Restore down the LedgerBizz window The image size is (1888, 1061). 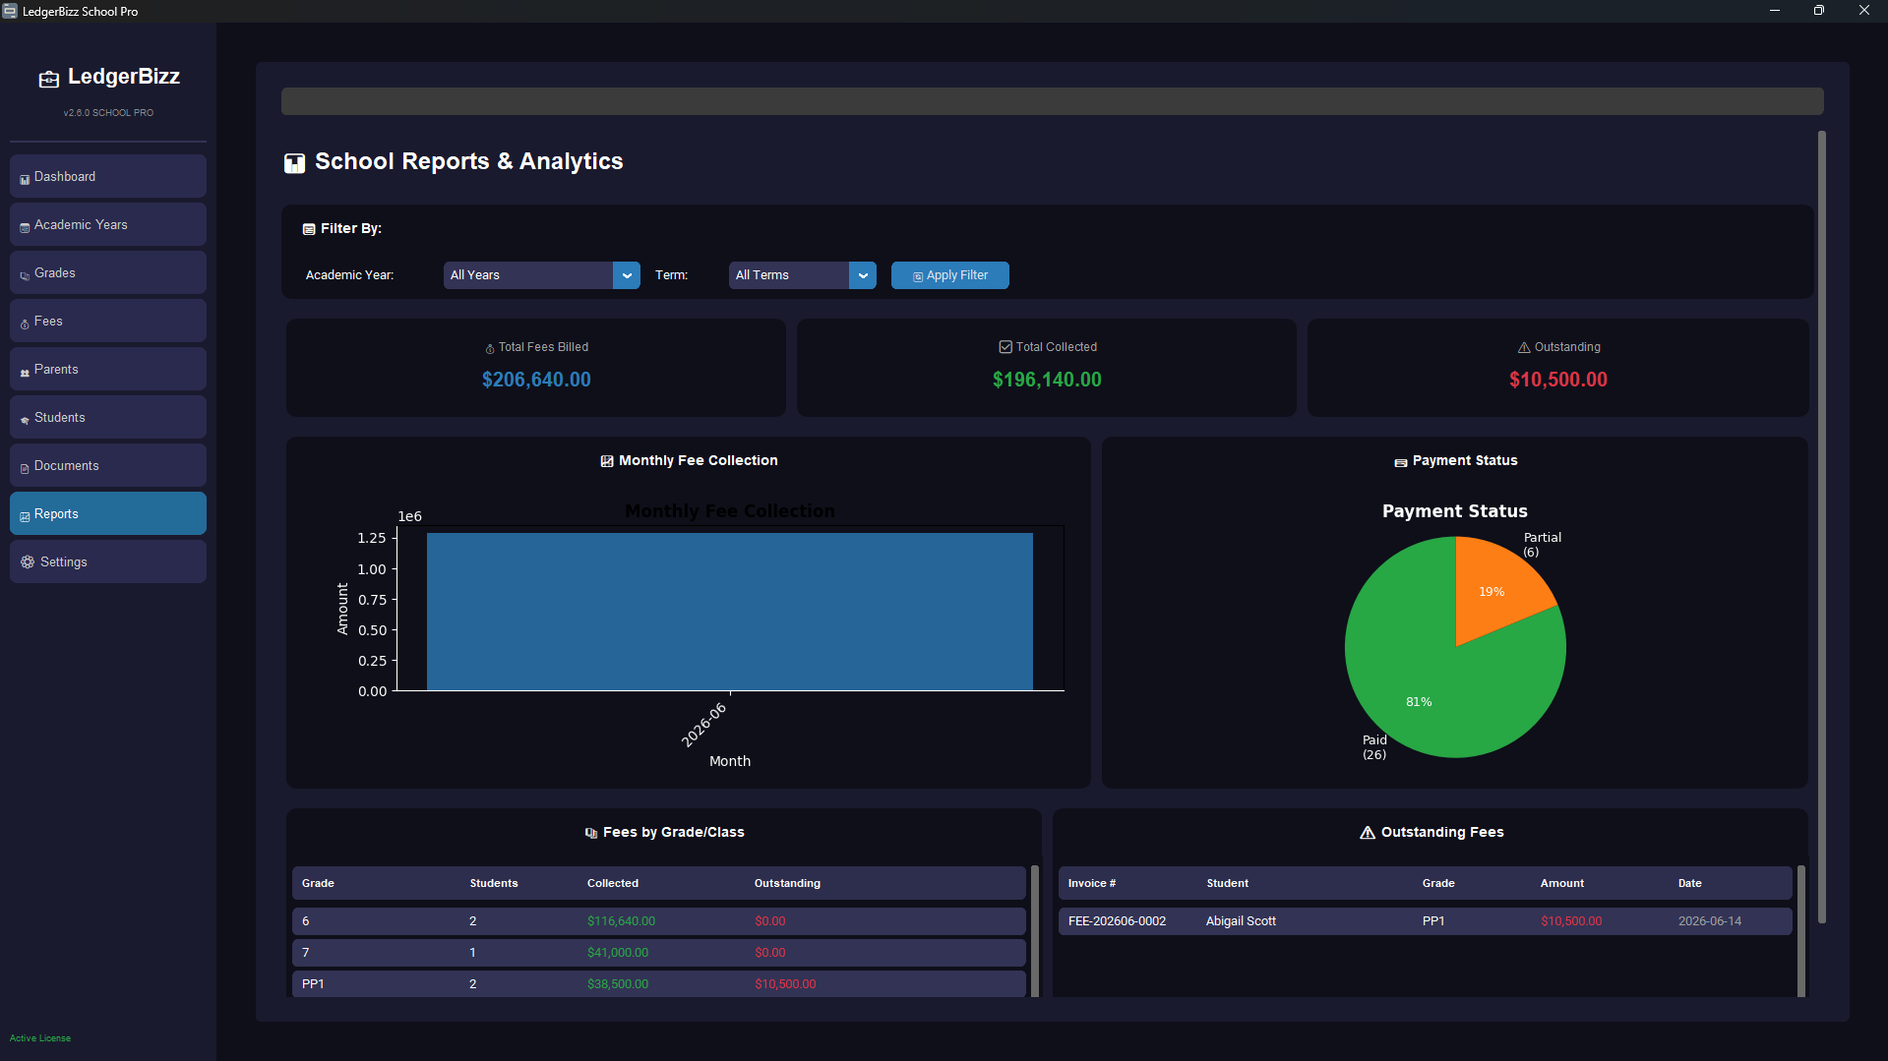pos(1819,11)
